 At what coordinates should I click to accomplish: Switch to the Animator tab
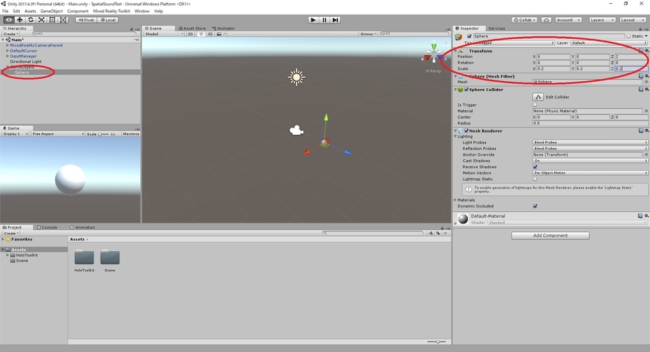tap(223, 29)
